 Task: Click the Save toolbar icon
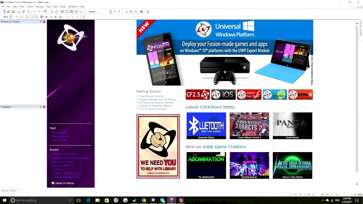click(13, 12)
